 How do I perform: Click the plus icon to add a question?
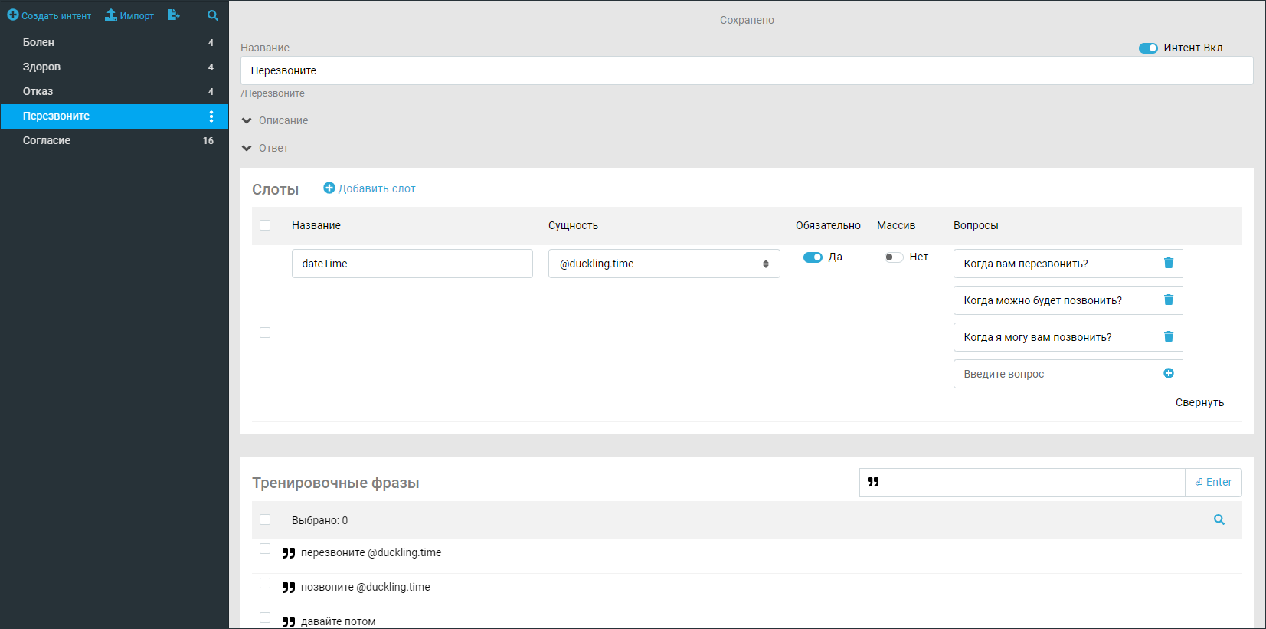pyautogui.click(x=1169, y=373)
